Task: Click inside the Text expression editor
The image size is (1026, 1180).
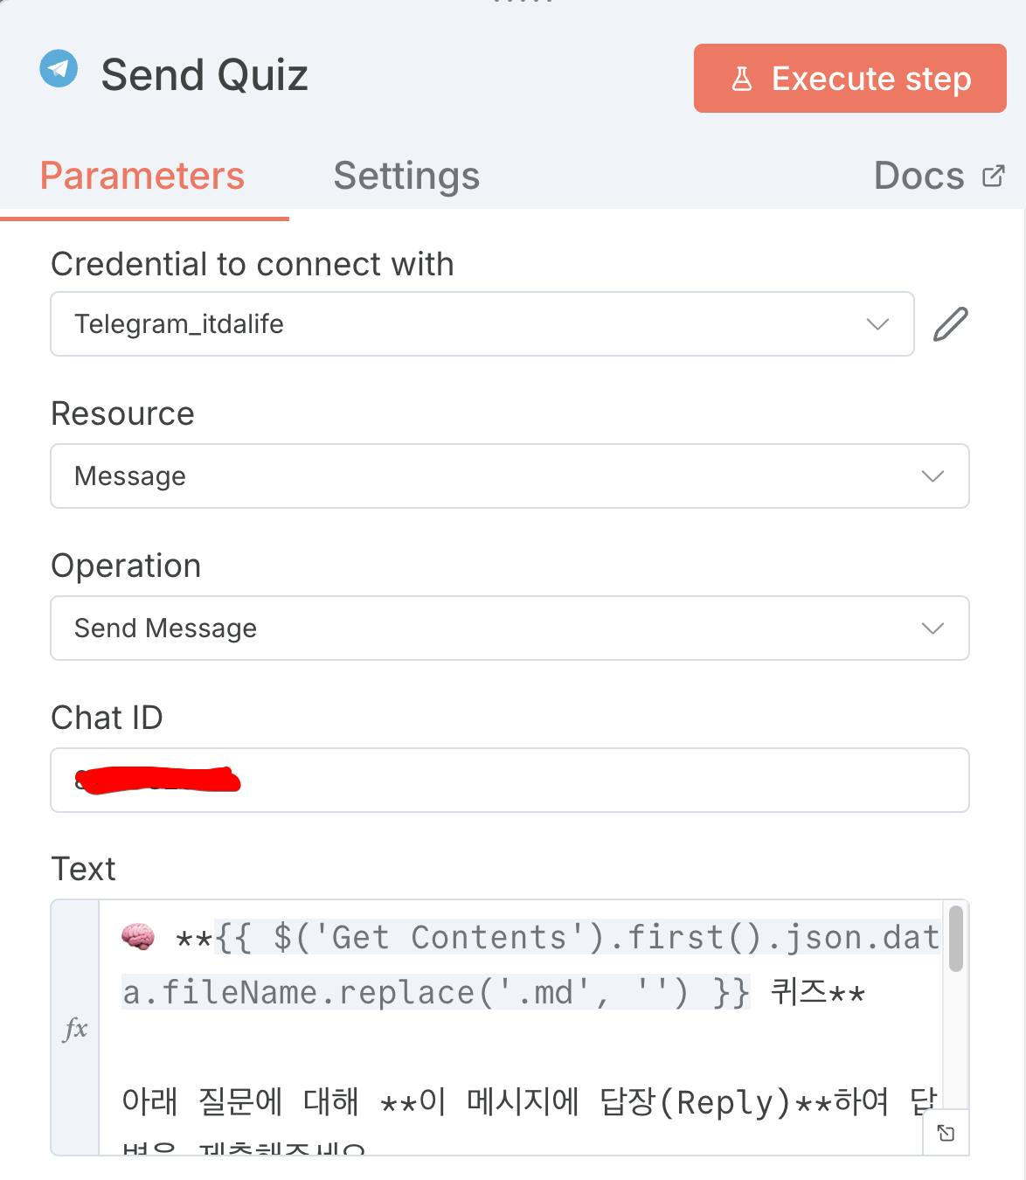Action: click(x=524, y=1040)
